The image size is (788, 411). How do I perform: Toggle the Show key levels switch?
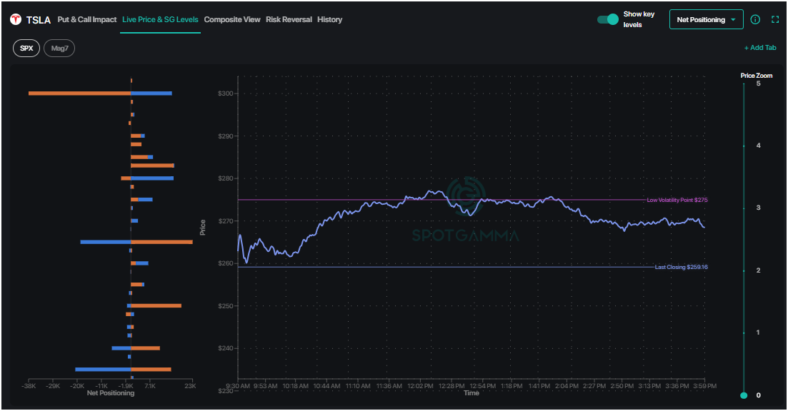coord(607,19)
